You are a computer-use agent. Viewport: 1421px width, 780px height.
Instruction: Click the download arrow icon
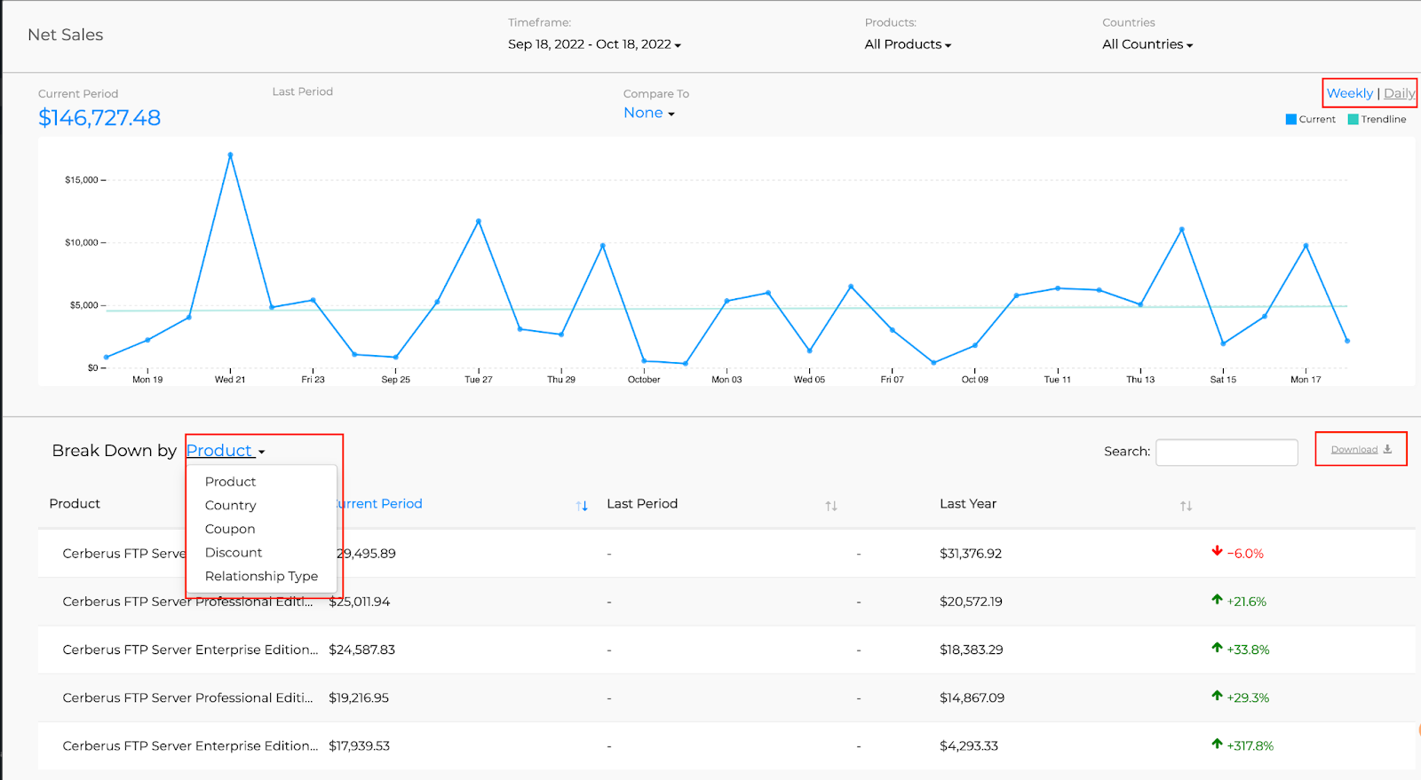(x=1387, y=449)
